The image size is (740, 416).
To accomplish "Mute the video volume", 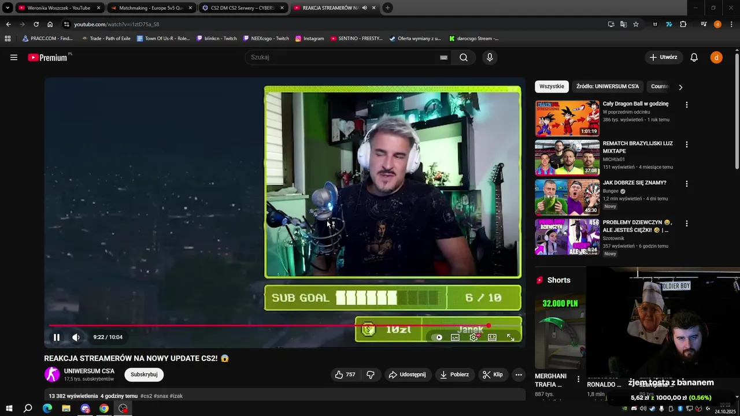I will click(x=76, y=337).
